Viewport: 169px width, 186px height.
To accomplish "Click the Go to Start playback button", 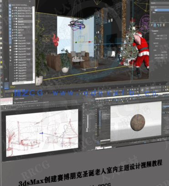I will (x=128, y=89).
